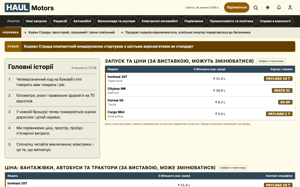Click Цифри з прикладу badge beside ЦІНА: ВАНТАЖІВКИ

(233, 168)
